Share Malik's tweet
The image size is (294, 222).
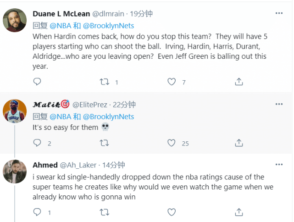[239, 143]
